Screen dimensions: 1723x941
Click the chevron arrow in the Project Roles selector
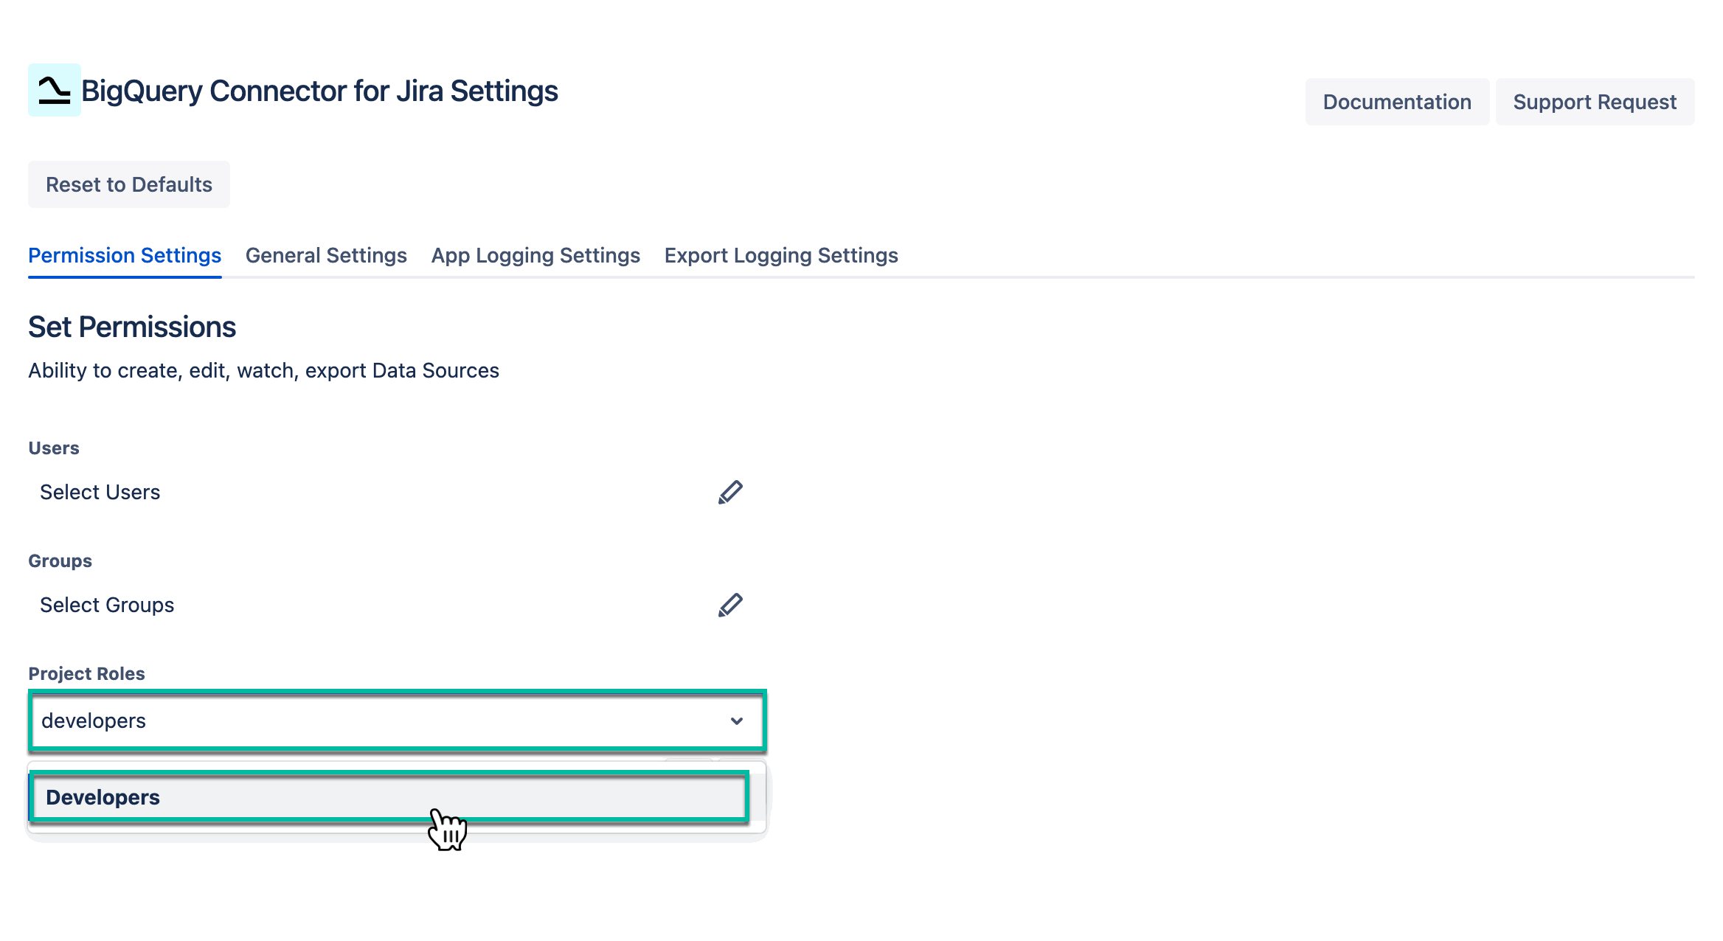(x=737, y=721)
